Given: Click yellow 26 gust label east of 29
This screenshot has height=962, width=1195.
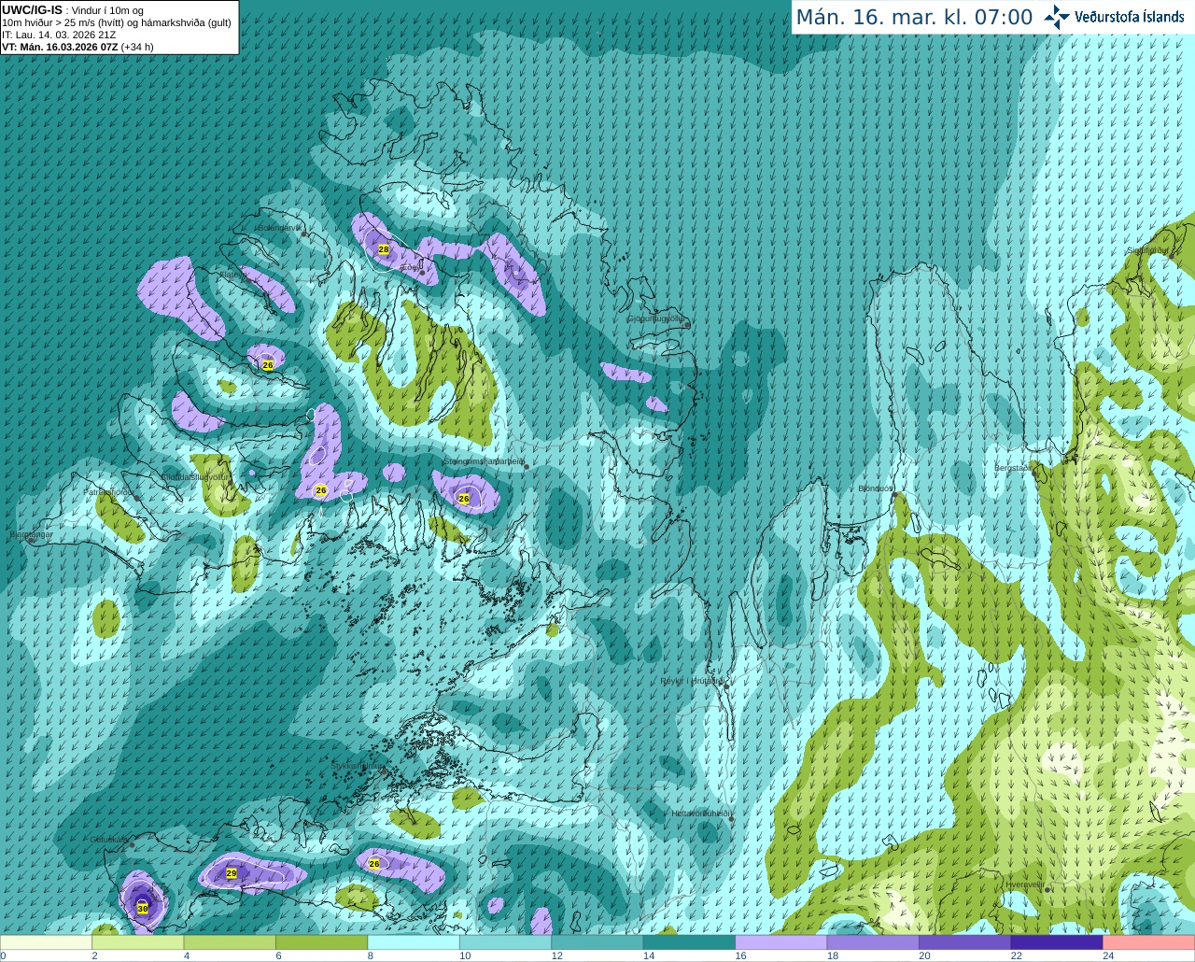Looking at the screenshot, I should [374, 864].
